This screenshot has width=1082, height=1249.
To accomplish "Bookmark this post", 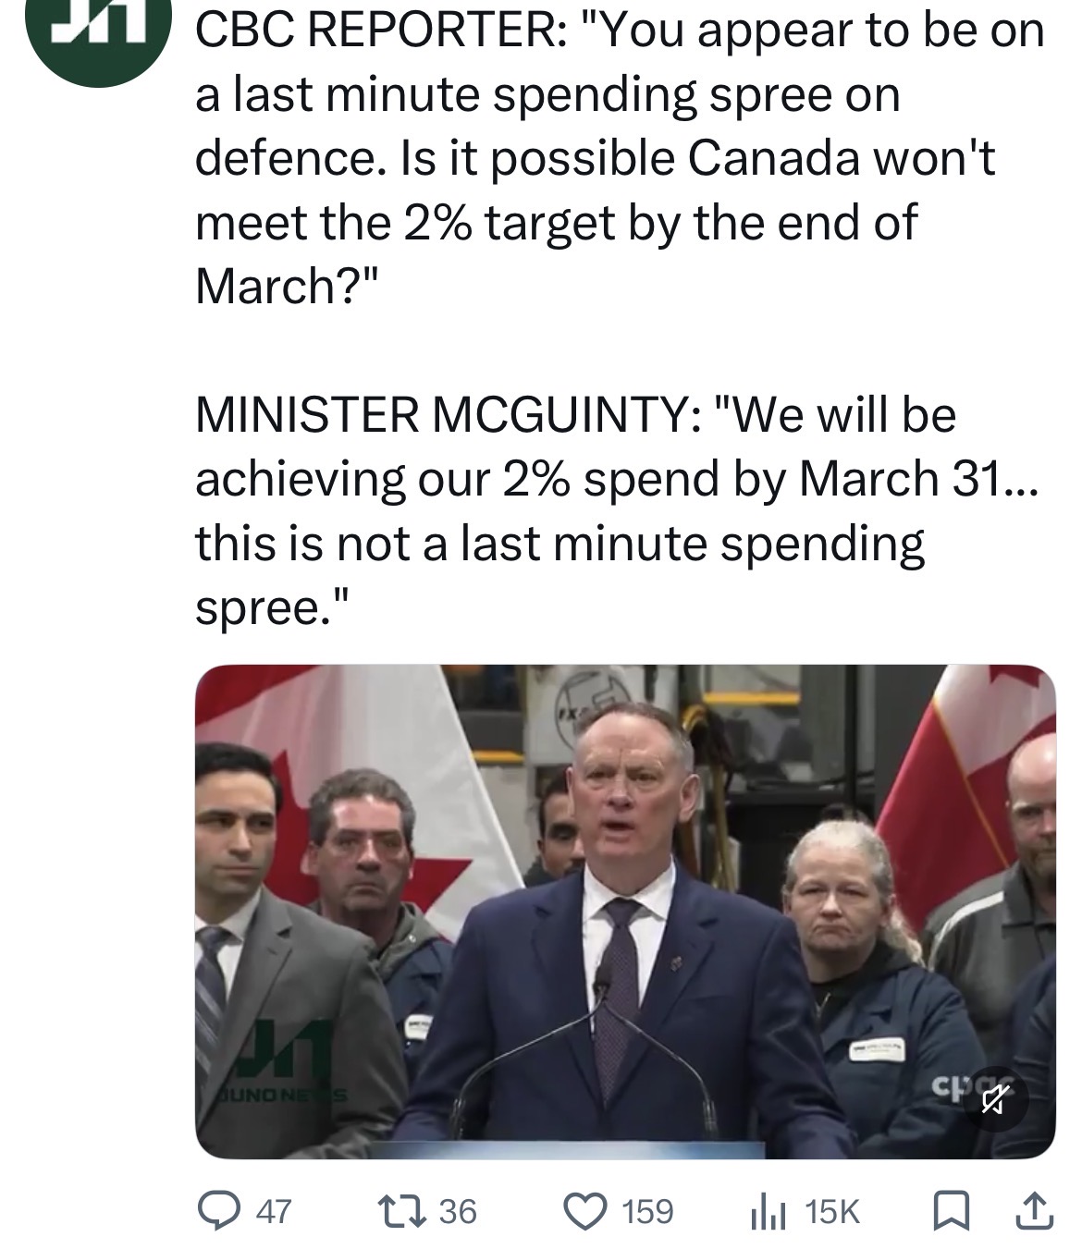I will click(x=949, y=1210).
